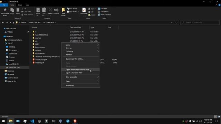The height and width of the screenshot is (124, 221).
Task: Select Downloads in navigation pane
Action: point(13,54)
